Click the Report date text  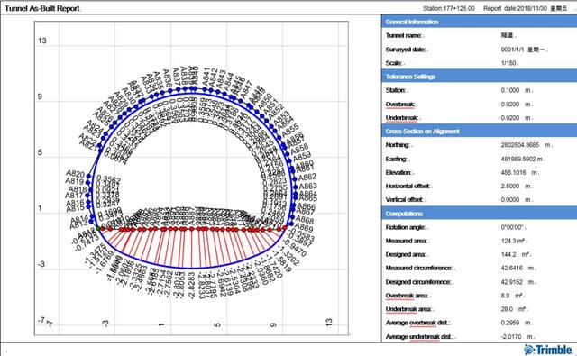tap(525, 8)
